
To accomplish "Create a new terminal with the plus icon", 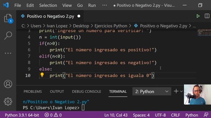I will tap(176, 91).
